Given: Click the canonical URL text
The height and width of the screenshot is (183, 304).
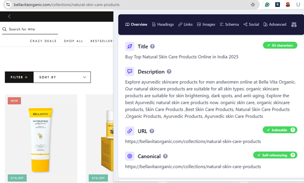Looking at the screenshot, I should (x=193, y=167).
